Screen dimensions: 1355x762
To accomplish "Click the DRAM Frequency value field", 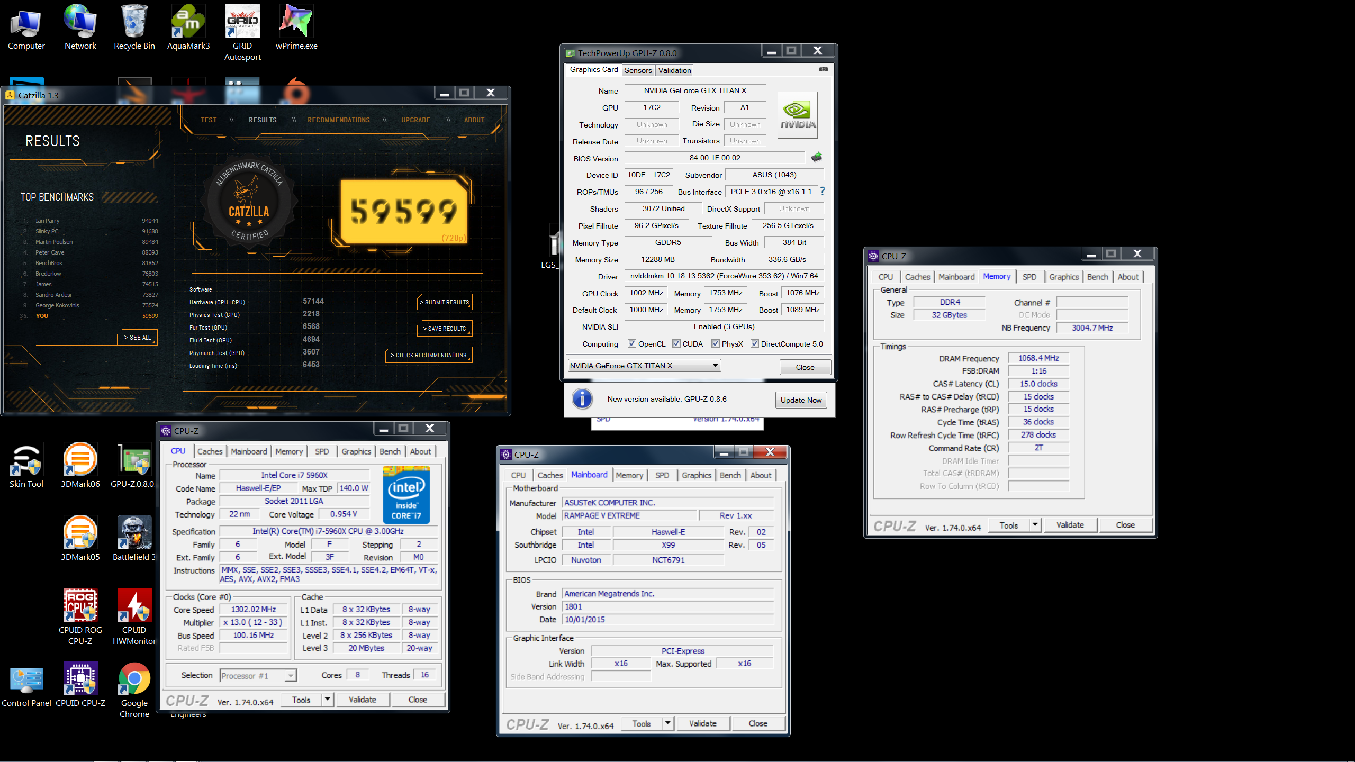I will tap(1038, 358).
